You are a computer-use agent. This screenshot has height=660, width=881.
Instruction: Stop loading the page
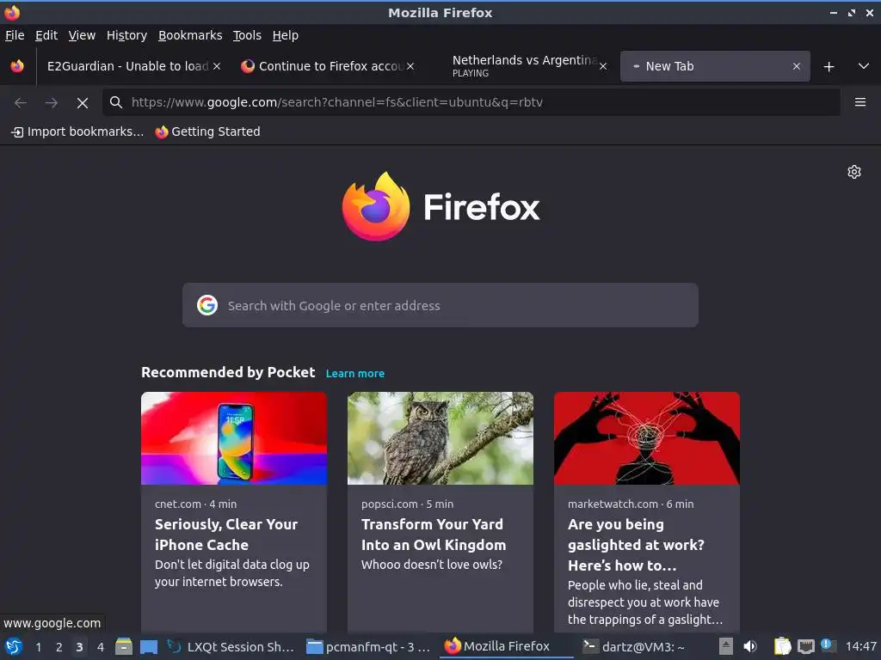83,103
